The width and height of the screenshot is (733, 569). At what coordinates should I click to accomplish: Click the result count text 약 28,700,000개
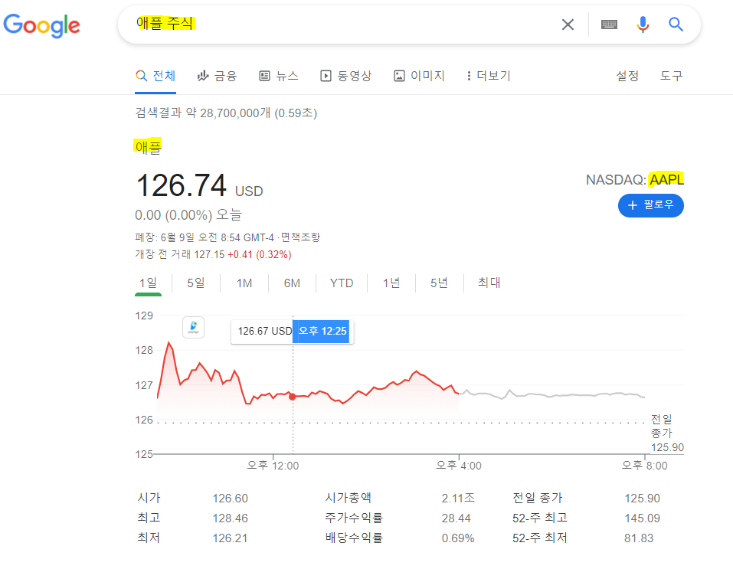(228, 113)
